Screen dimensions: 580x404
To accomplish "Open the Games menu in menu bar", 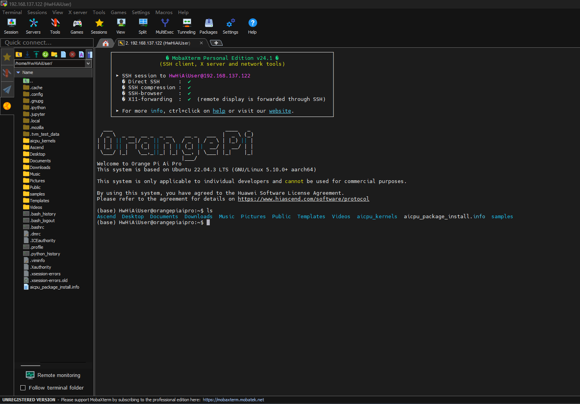I will point(119,12).
